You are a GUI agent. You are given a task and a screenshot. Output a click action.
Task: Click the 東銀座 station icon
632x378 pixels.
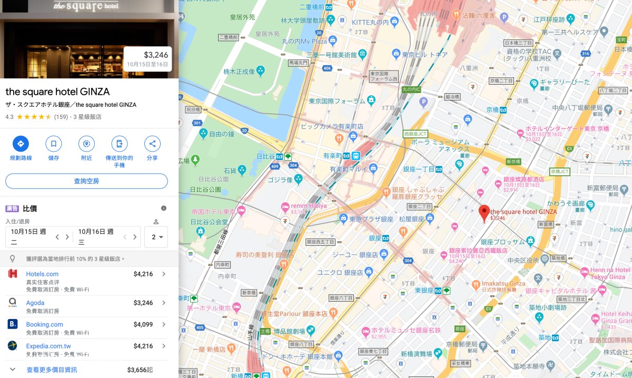click(x=438, y=290)
